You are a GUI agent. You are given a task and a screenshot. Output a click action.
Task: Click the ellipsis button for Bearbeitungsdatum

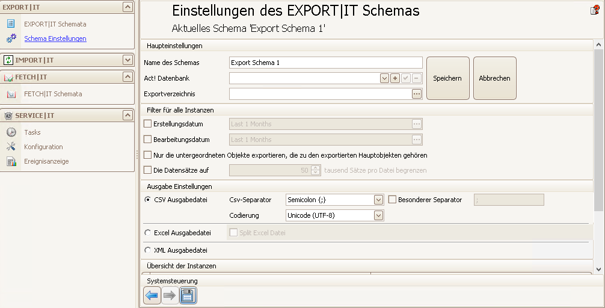tap(416, 140)
